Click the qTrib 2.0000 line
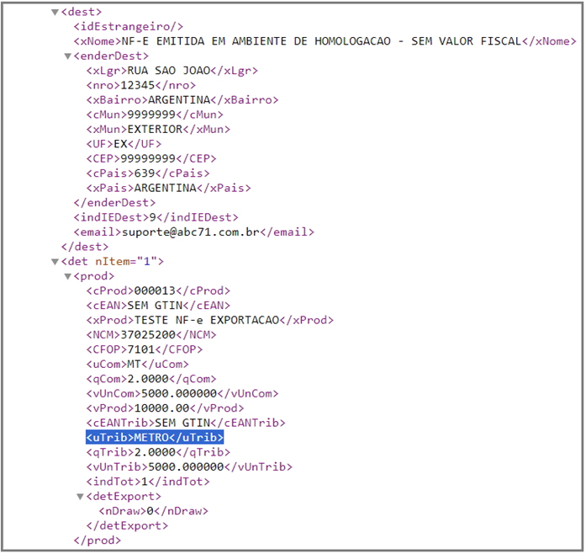 tap(158, 452)
